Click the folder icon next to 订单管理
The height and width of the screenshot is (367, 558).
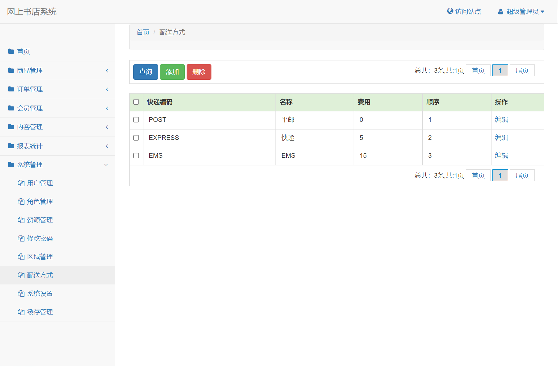coord(11,89)
